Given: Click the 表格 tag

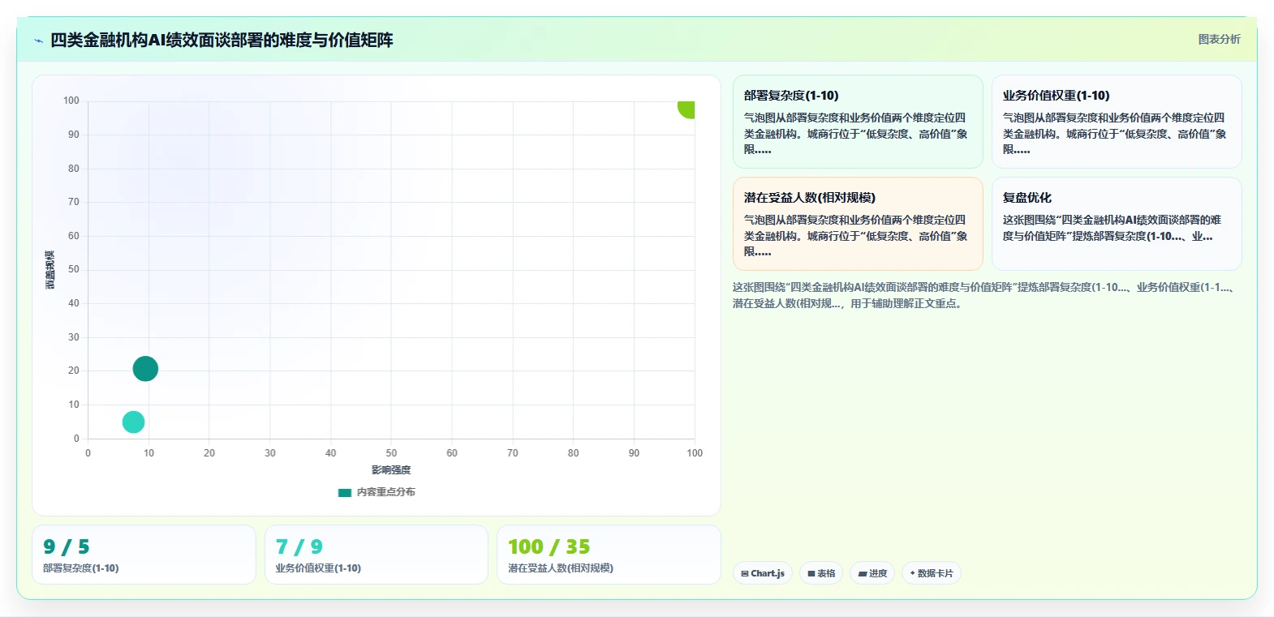Looking at the screenshot, I should (821, 573).
